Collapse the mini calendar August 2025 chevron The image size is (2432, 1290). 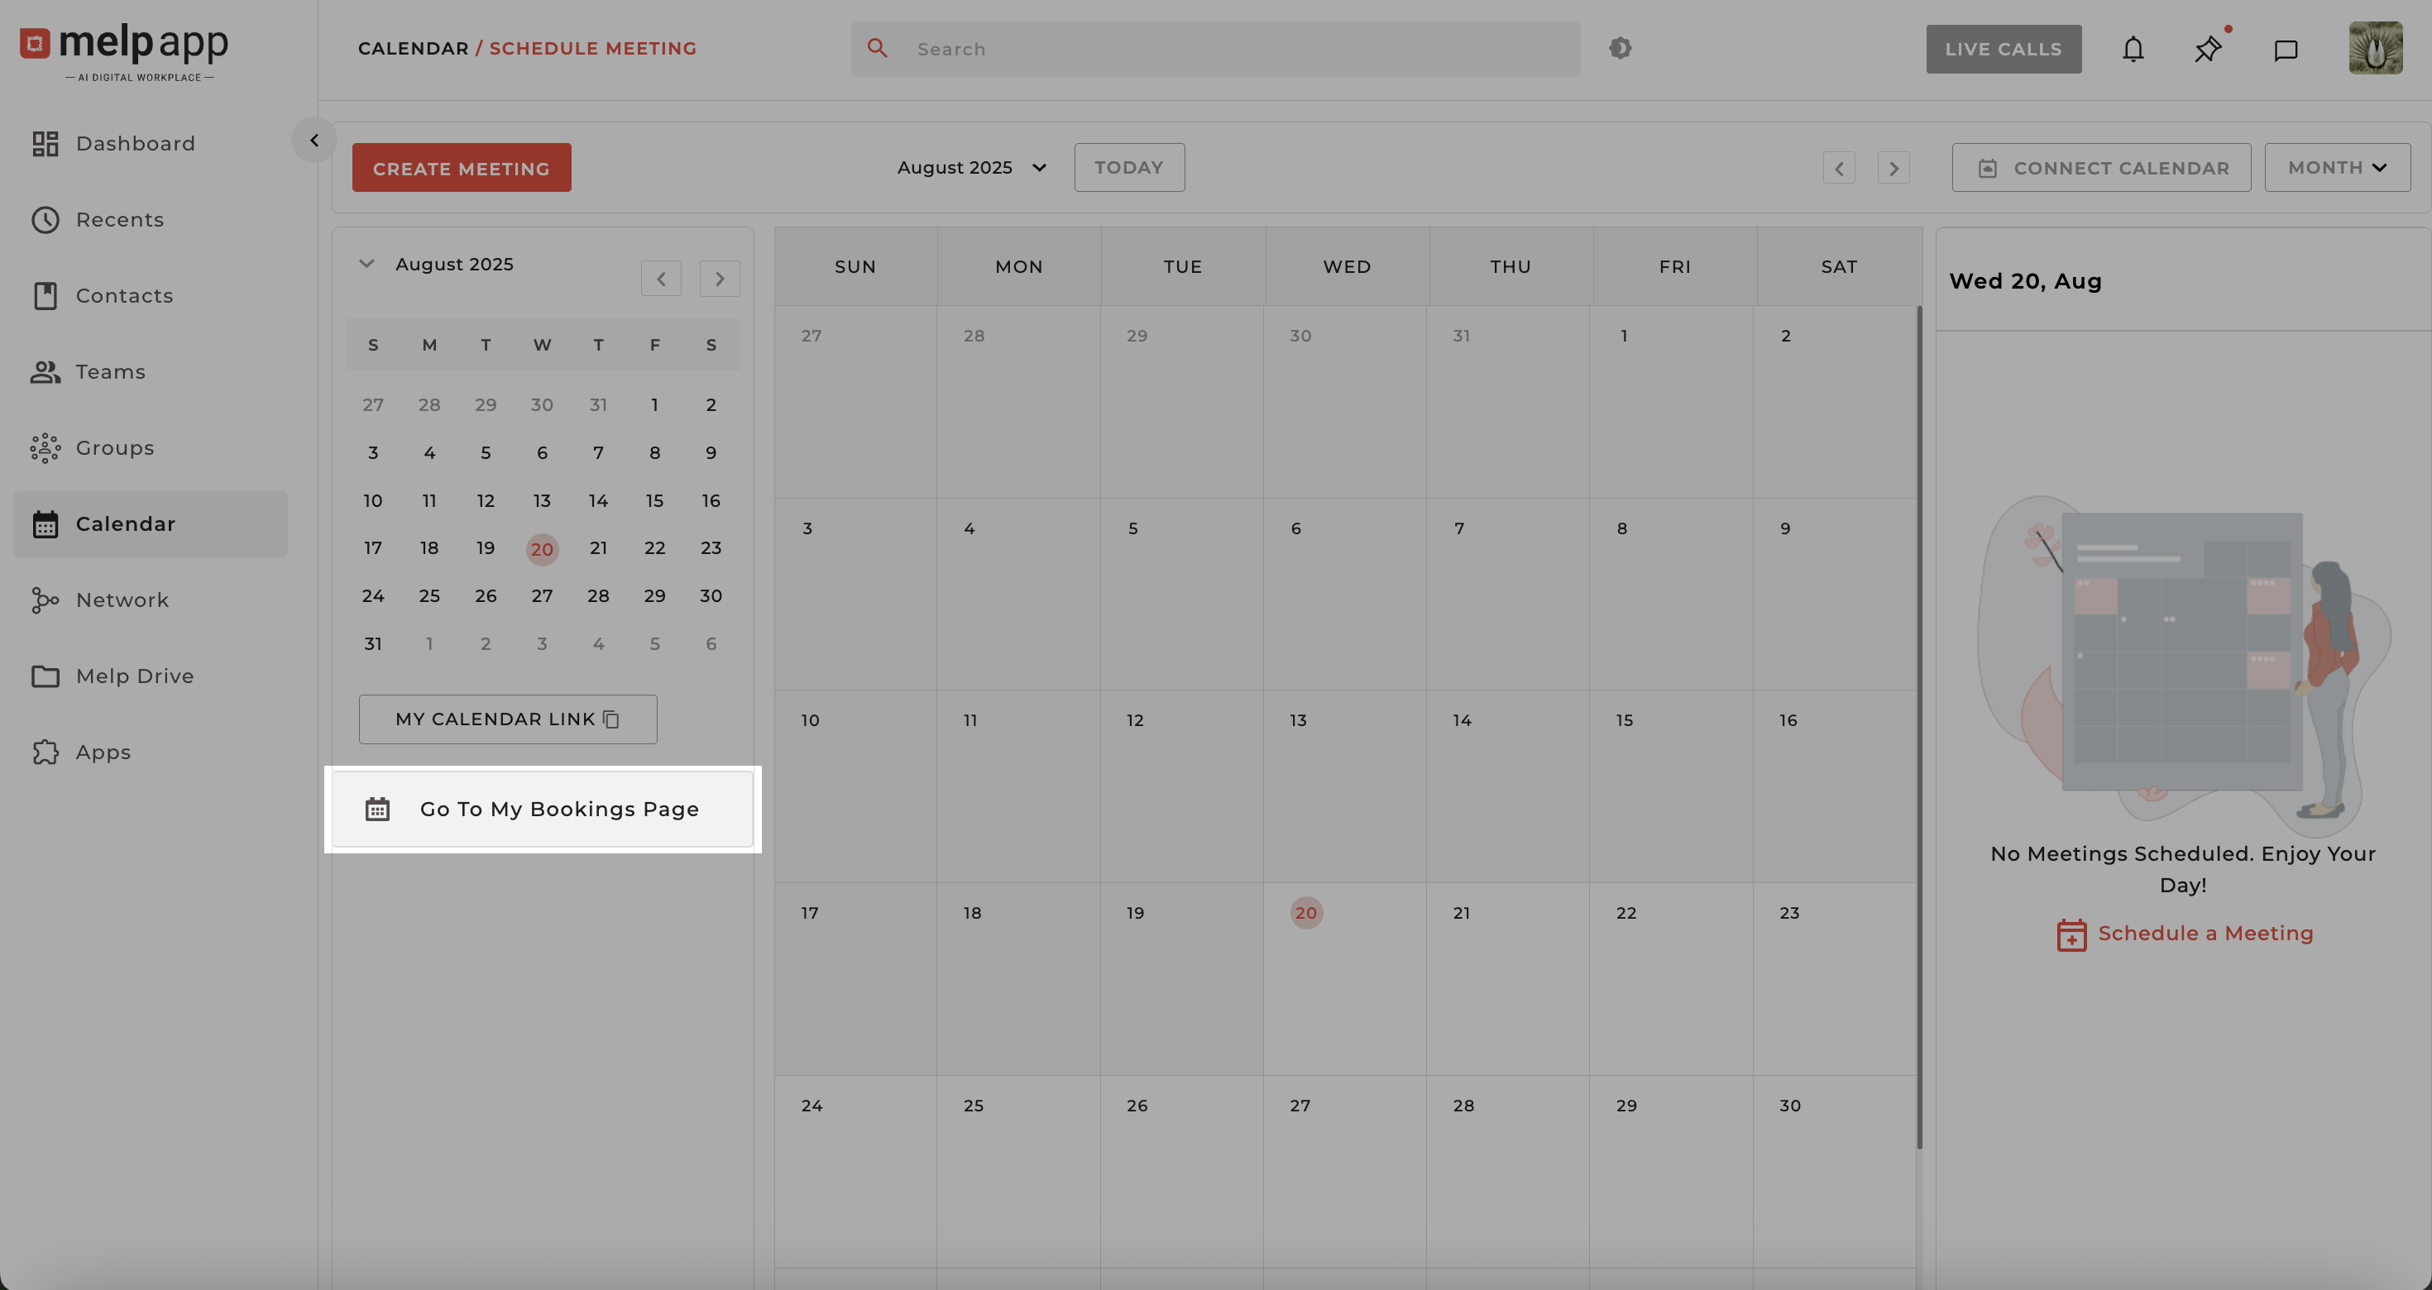click(x=367, y=265)
